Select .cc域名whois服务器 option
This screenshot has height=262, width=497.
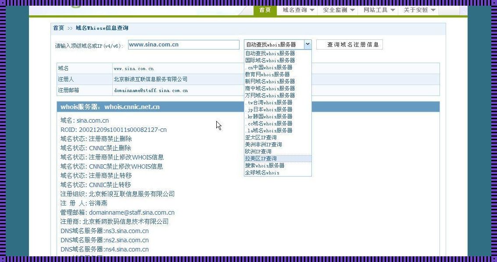click(278, 124)
